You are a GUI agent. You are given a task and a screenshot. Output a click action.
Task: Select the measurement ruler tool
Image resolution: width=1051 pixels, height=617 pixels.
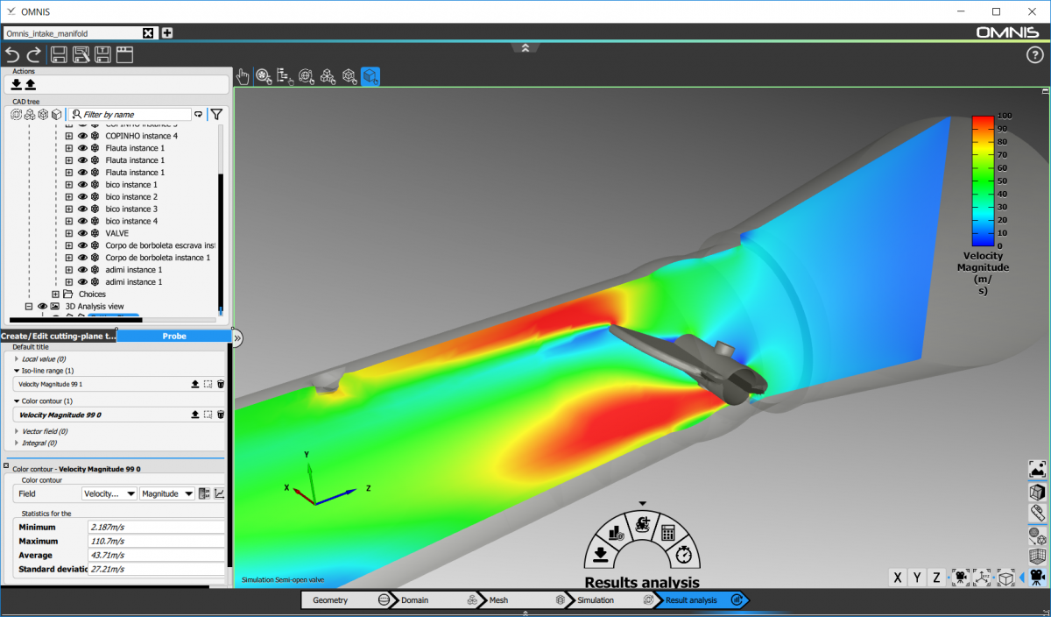pyautogui.click(x=1037, y=513)
